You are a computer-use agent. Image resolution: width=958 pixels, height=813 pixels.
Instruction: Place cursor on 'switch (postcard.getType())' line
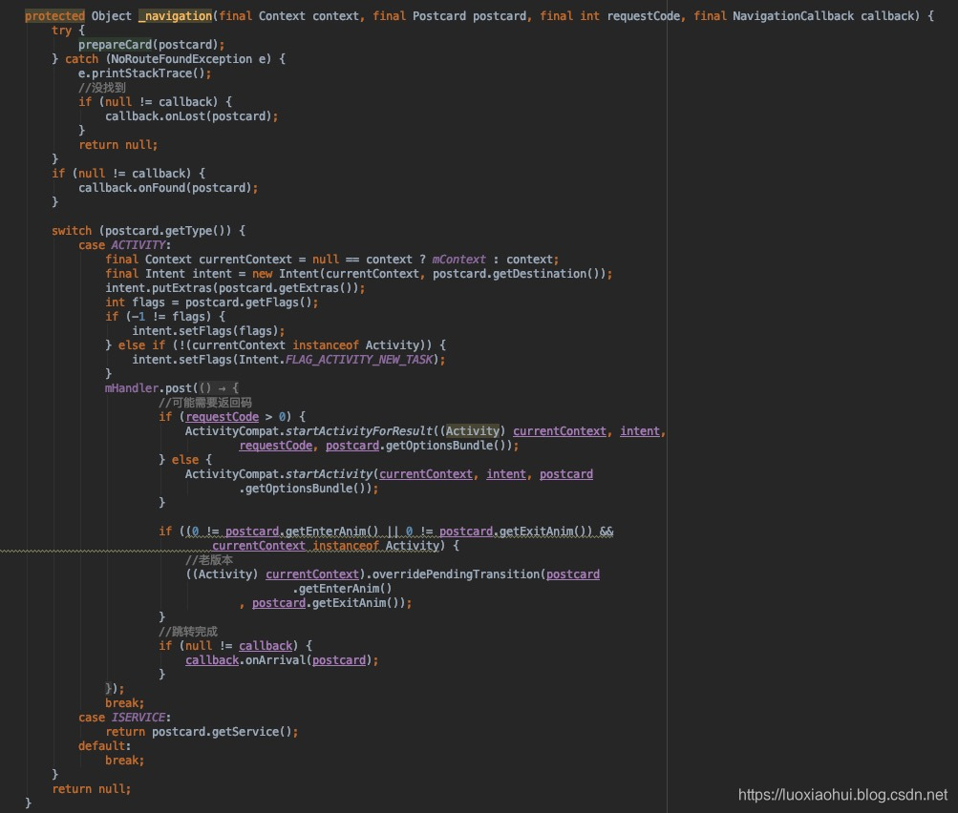click(x=148, y=231)
